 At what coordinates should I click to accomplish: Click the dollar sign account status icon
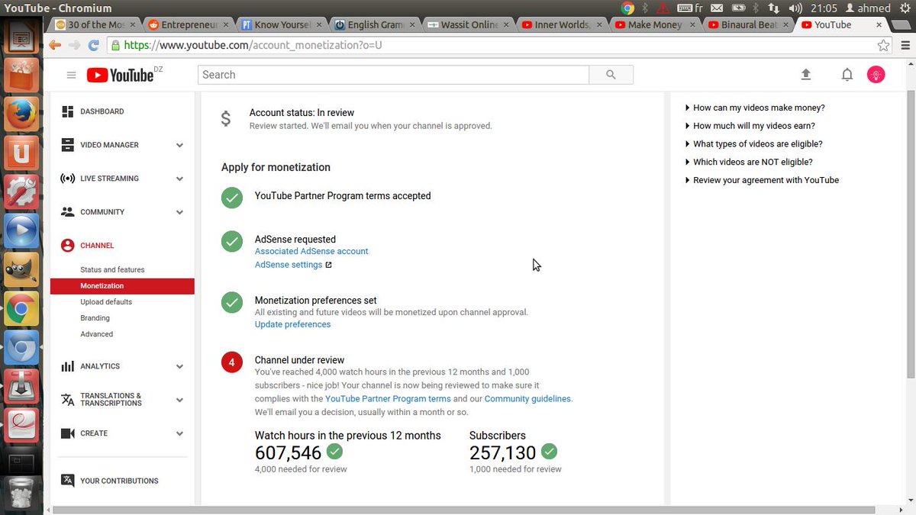(x=225, y=119)
